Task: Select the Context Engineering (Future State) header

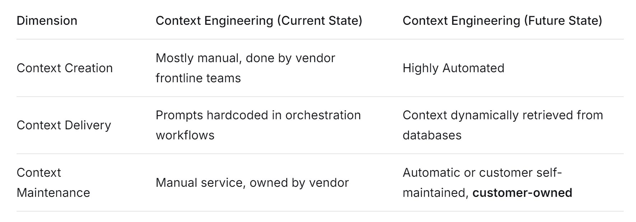Action: click(502, 21)
